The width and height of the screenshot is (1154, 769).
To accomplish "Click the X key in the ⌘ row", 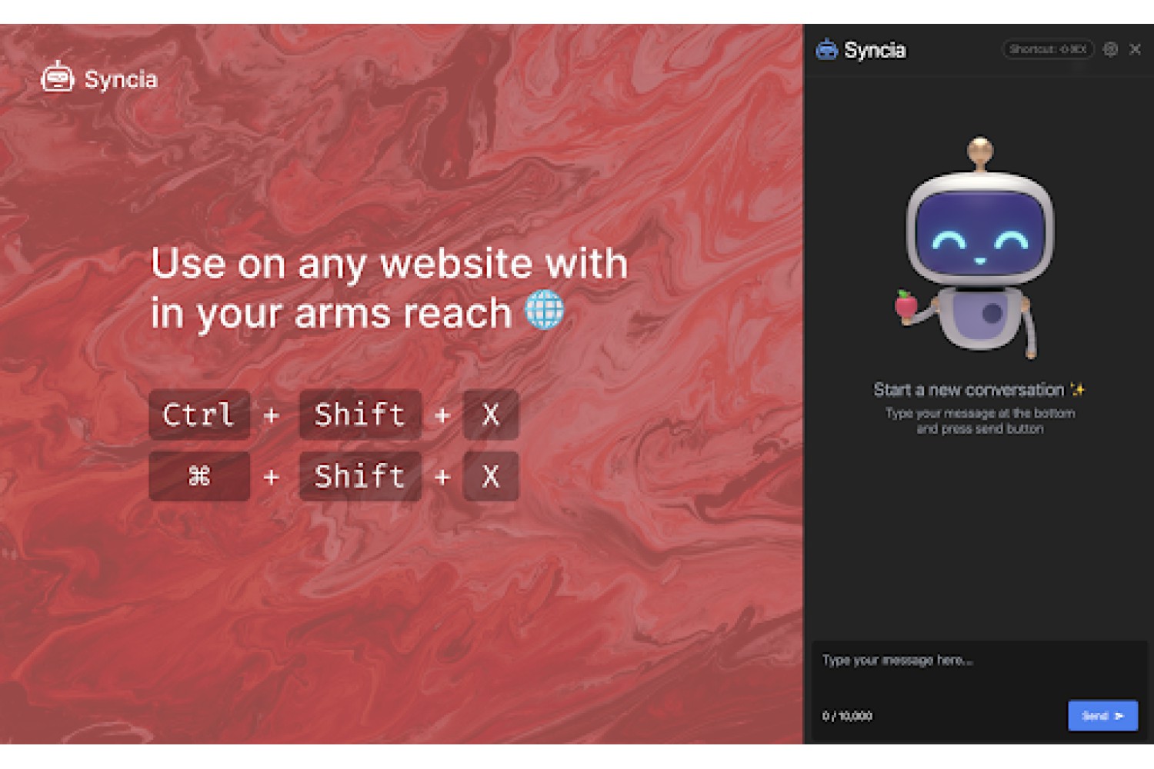I will coord(491,477).
